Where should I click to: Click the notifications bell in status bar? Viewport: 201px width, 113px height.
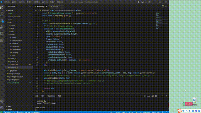(x=166, y=112)
